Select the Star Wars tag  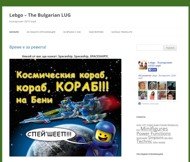(x=169, y=138)
